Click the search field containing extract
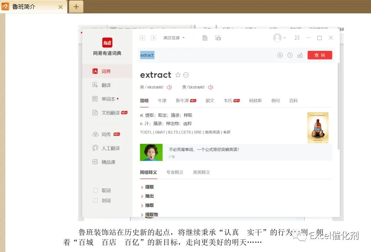Screen dimensions: 371x252 (206, 55)
